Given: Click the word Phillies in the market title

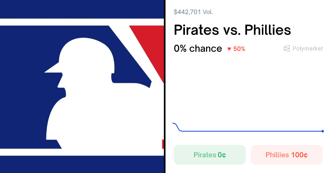Looking at the screenshot, I should point(267,30).
